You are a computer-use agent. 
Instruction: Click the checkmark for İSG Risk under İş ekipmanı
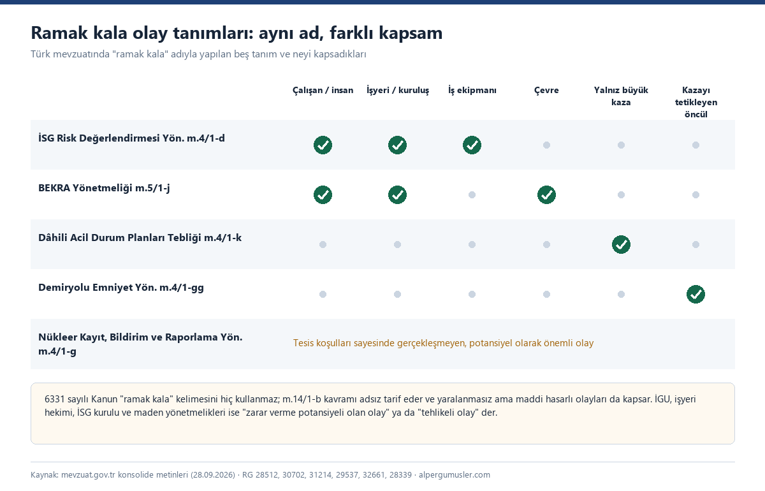(472, 145)
